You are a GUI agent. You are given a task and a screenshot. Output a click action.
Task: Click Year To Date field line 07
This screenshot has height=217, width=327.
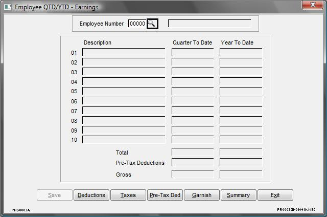pos(241,111)
